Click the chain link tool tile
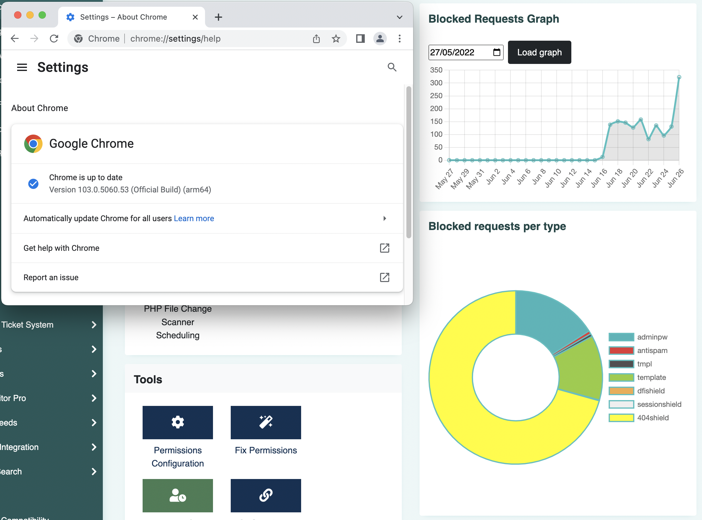The image size is (702, 520). (266, 496)
